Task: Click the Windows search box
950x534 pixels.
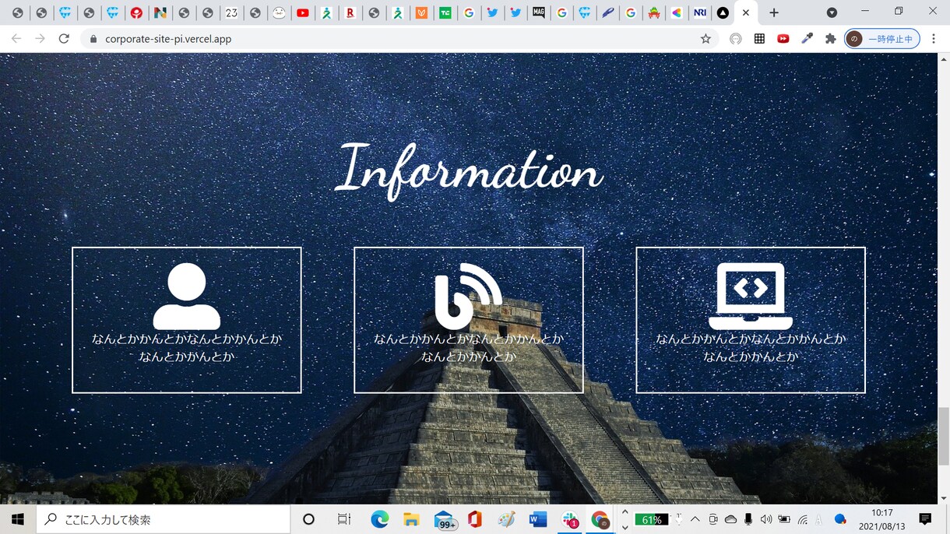Action: (162, 519)
